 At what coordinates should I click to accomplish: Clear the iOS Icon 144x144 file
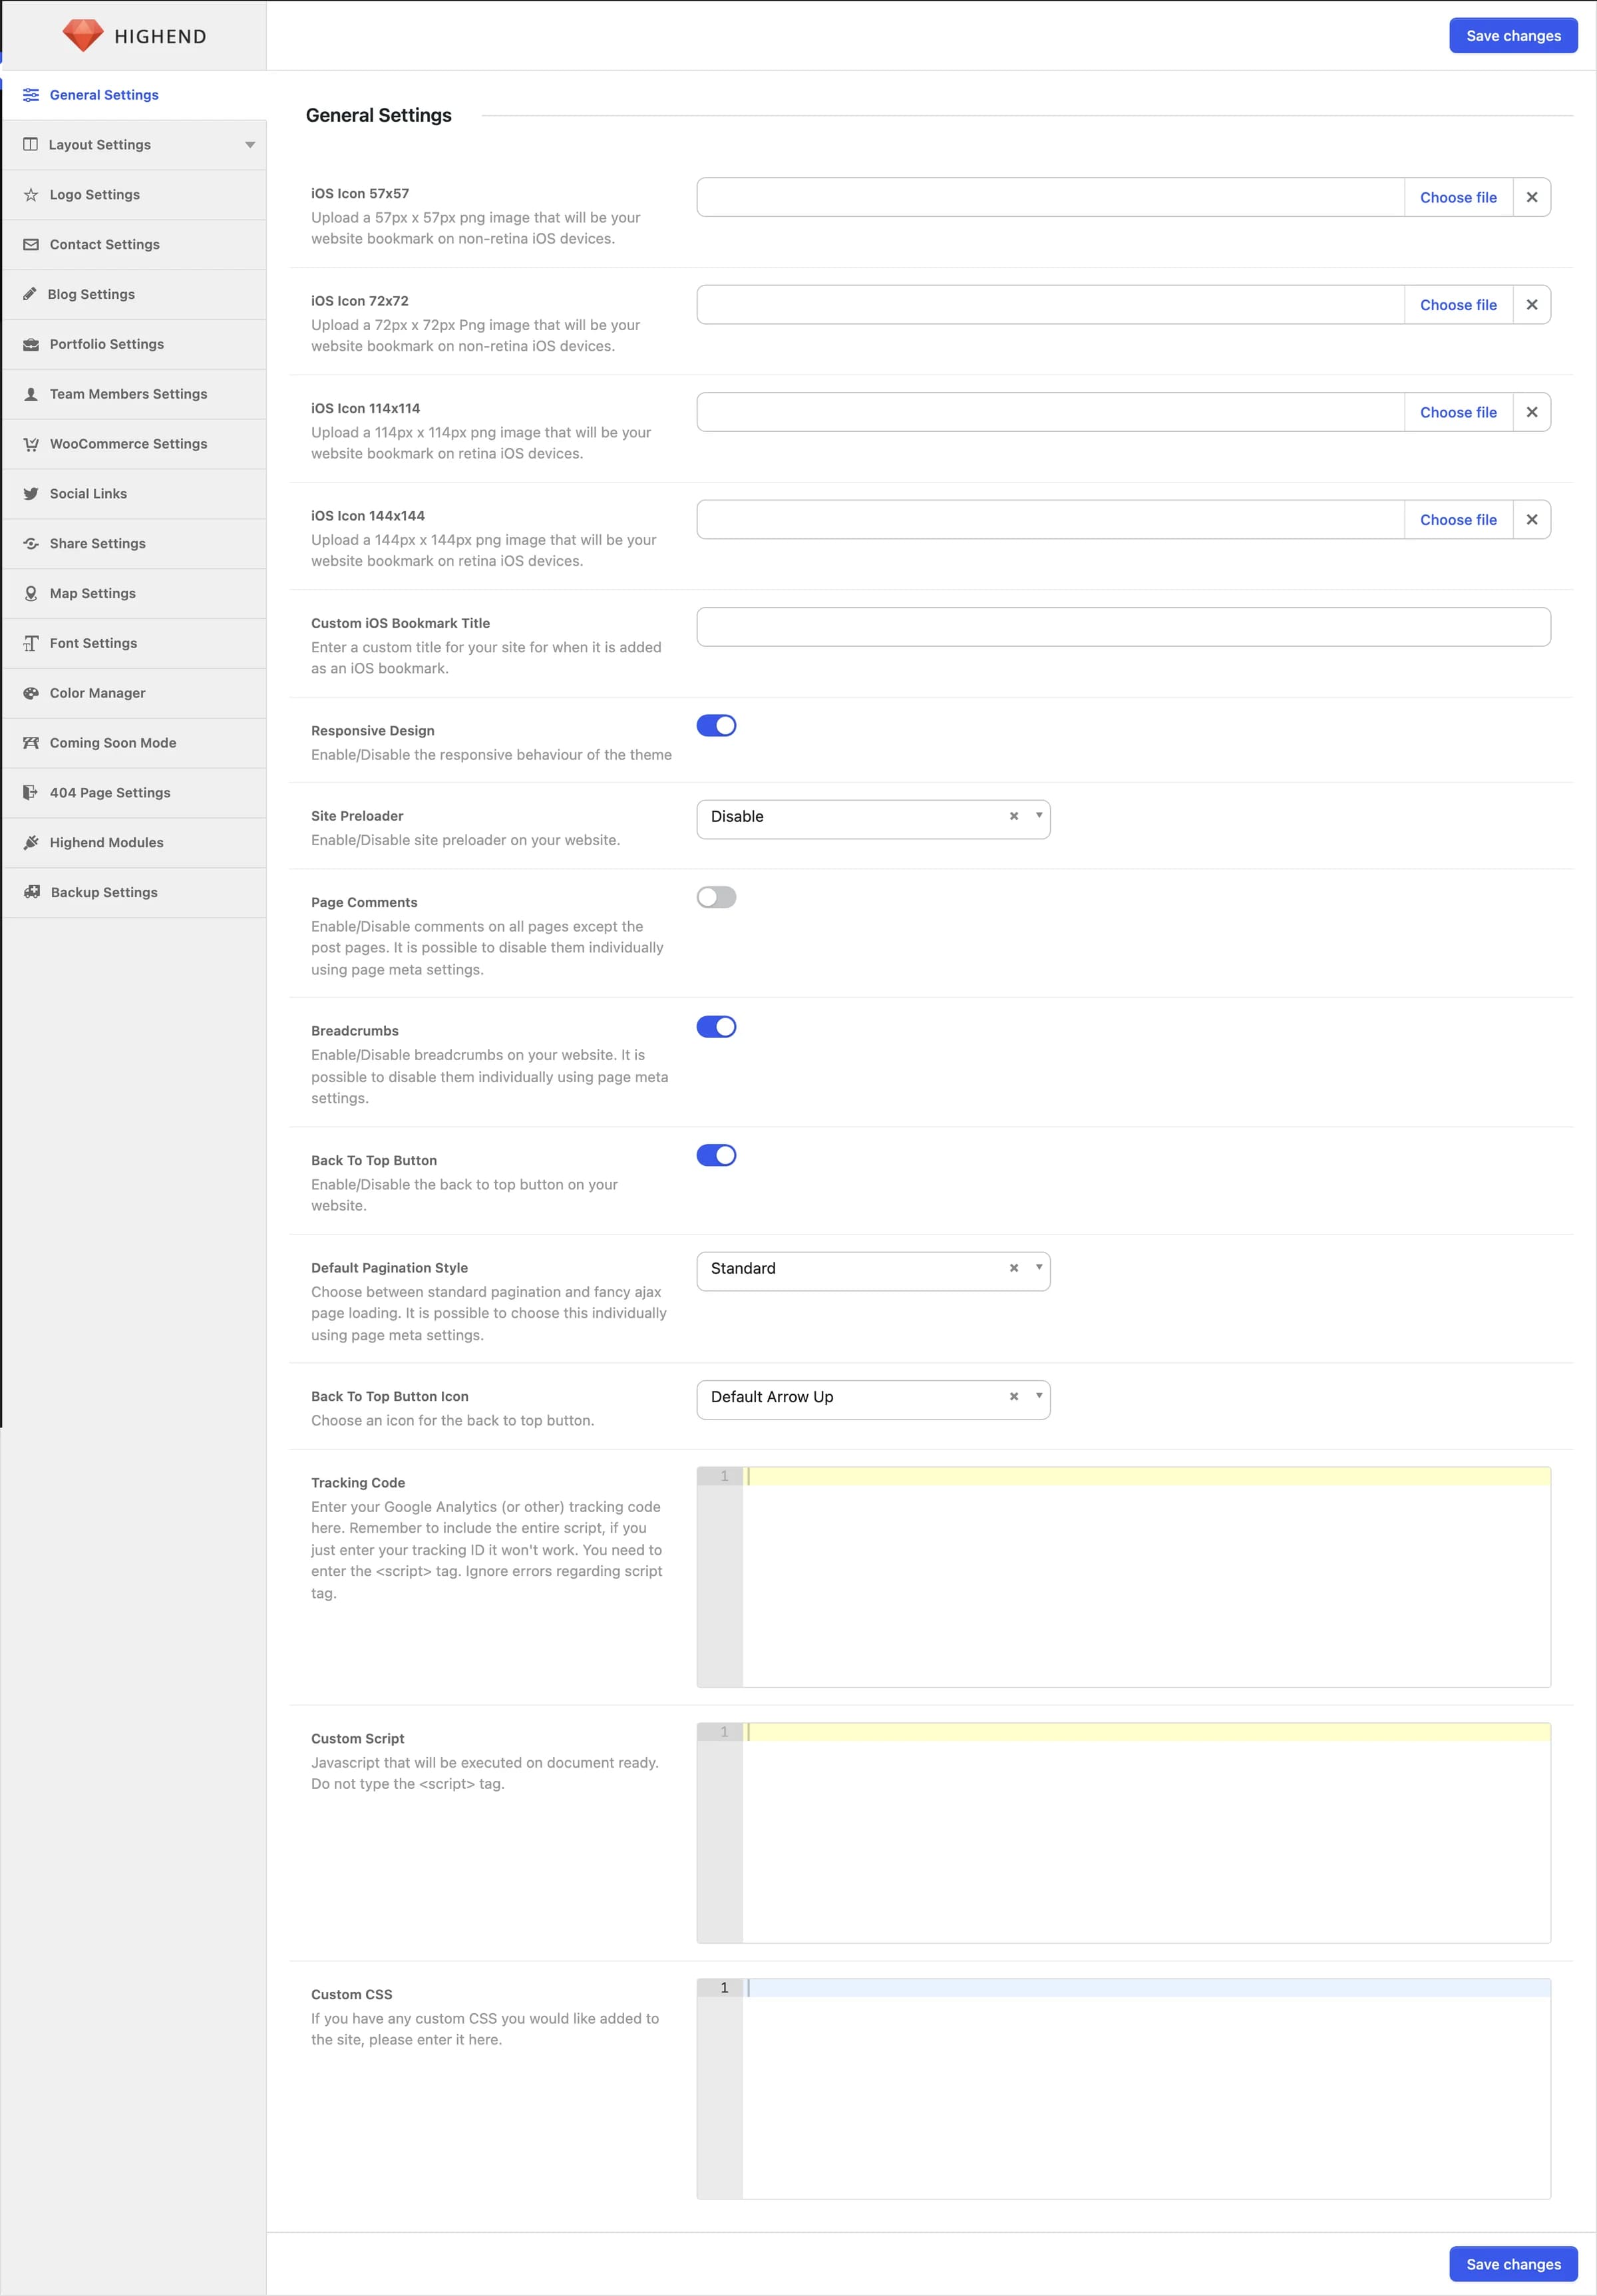click(1531, 520)
